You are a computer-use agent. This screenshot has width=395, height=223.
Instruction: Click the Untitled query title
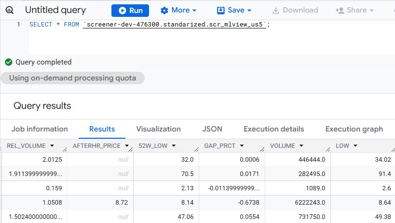point(55,10)
